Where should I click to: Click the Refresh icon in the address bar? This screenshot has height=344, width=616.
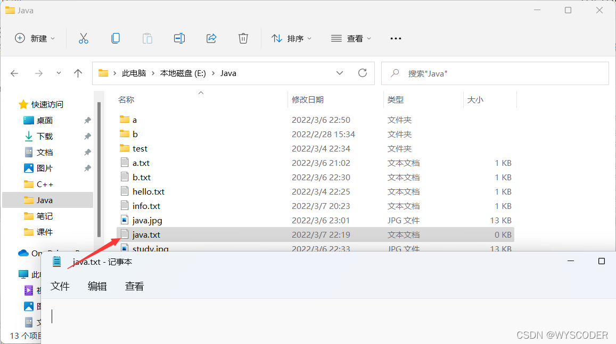(363, 73)
